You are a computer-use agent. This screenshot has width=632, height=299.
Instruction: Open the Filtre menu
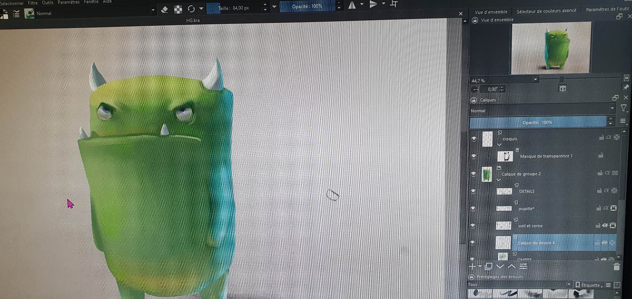click(x=32, y=2)
